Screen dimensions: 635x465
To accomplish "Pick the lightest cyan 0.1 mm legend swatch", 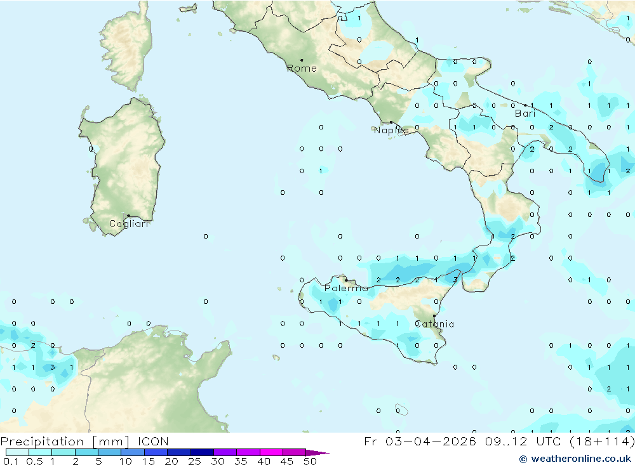I will coord(17,452).
